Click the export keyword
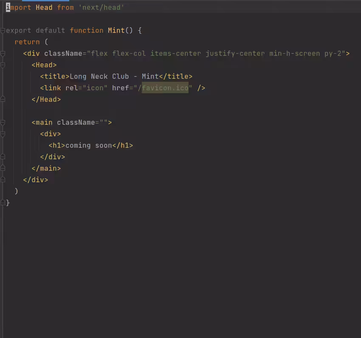 tap(18, 31)
